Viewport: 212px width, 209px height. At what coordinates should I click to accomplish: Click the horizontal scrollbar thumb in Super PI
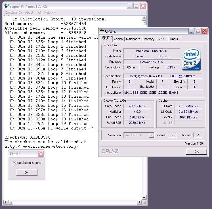tap(11, 202)
